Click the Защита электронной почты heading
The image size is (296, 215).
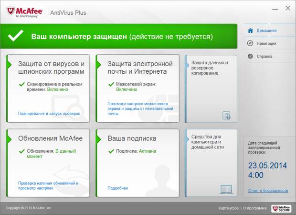(140, 68)
